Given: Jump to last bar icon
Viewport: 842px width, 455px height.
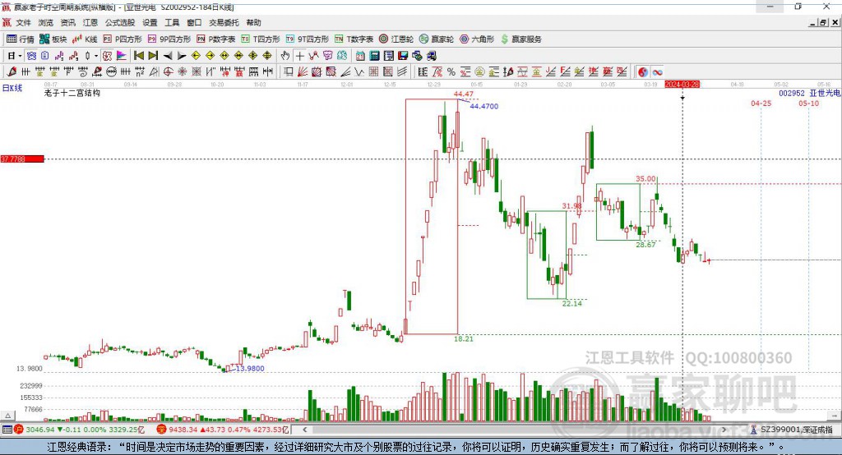Looking at the screenshot, I should coord(153,56).
